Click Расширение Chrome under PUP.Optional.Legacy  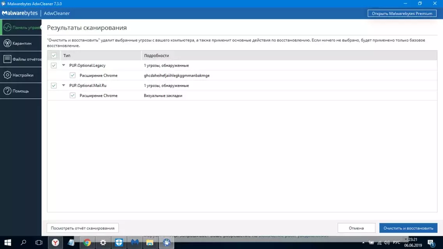(98, 75)
